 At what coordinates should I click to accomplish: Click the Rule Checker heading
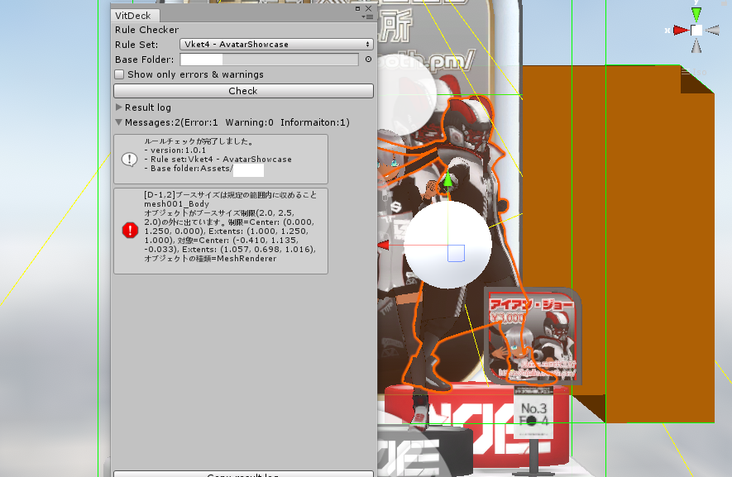click(146, 30)
